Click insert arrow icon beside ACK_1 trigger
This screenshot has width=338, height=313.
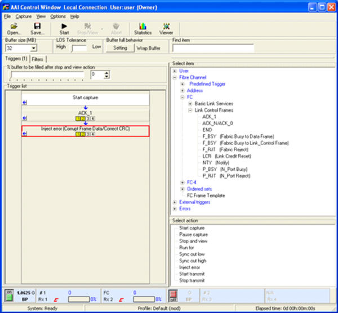point(25,118)
